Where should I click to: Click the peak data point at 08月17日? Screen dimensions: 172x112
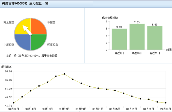point(64,74)
